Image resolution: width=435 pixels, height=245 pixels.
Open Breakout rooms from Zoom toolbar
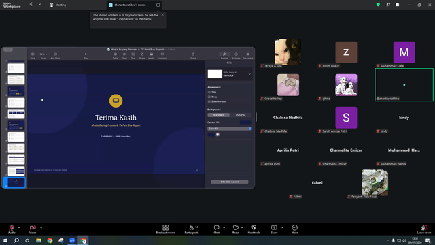pos(165,229)
